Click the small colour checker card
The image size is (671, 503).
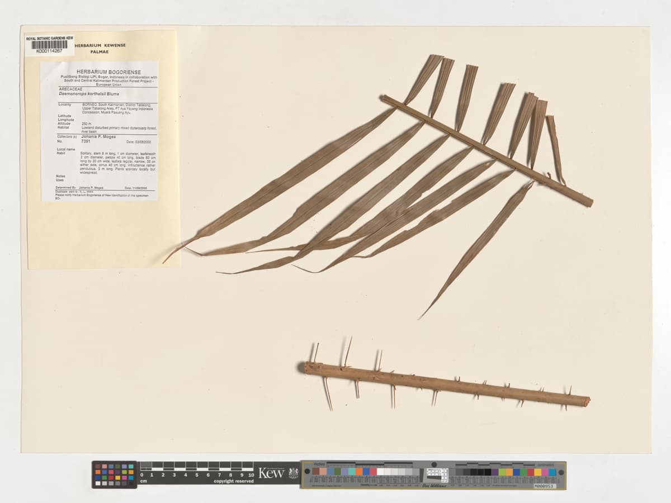tap(115, 474)
